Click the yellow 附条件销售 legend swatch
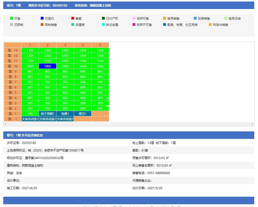Viewport: 258px width, 207px height. pos(210,25)
